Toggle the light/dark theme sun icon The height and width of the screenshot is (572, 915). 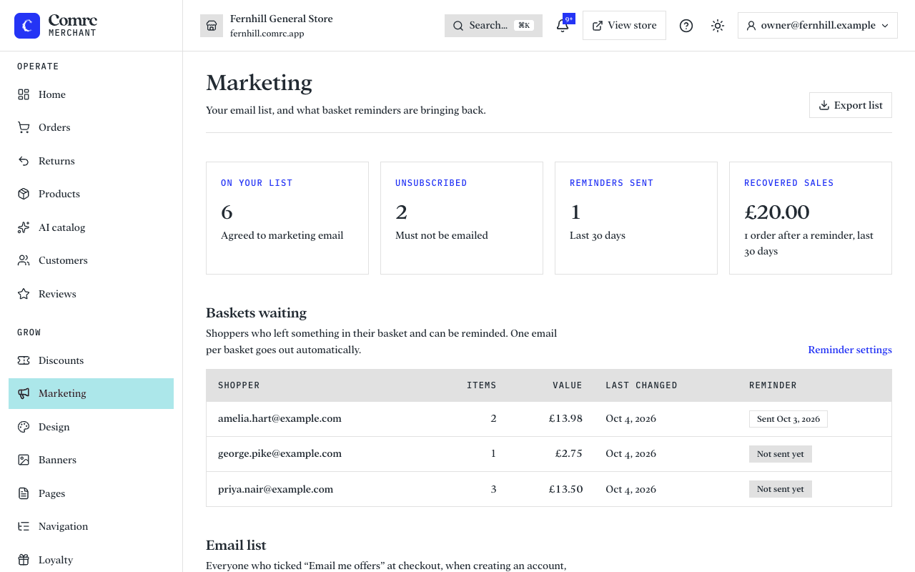(x=718, y=26)
